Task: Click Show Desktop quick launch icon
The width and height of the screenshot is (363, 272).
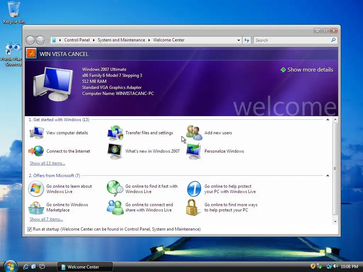Action: coord(34,266)
